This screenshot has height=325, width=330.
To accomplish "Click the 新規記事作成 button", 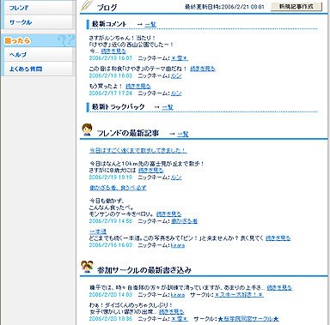I will tap(296, 7).
